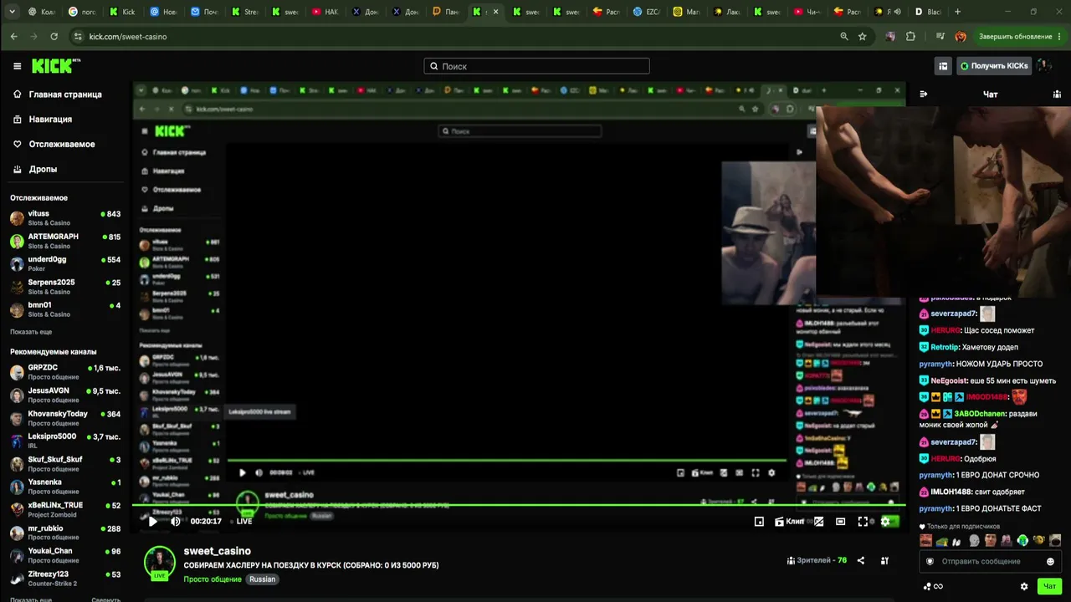Click Получить KICKs button
The image size is (1071, 602).
[x=994, y=66]
